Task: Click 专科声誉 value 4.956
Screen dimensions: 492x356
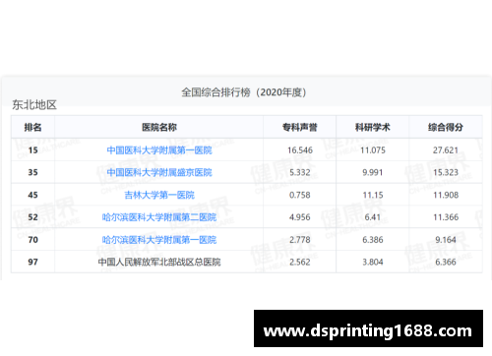Action: point(300,217)
